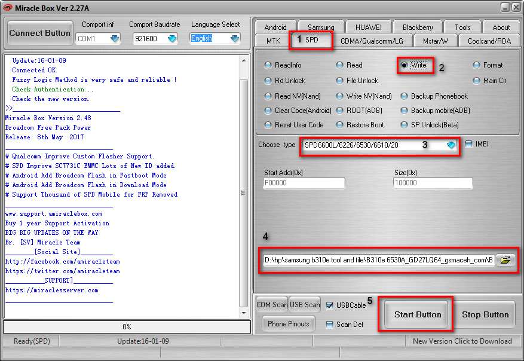Switch to the CDMA/Qualcomm/LG tab
The width and height of the screenshot is (524, 361).
(x=372, y=41)
